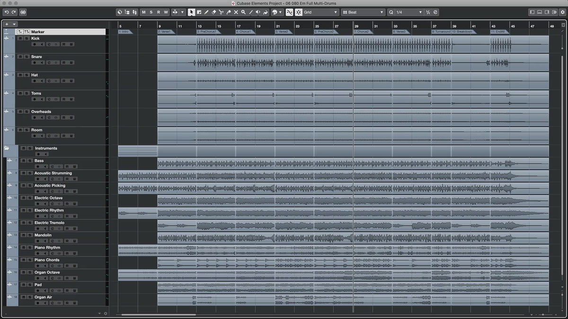Open the Grid snap type dropdown
The height and width of the screenshot is (319, 568).
(321, 12)
